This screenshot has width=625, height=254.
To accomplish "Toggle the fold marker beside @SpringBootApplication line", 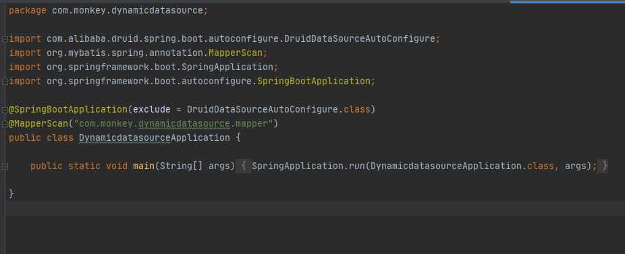I will tap(5, 109).
